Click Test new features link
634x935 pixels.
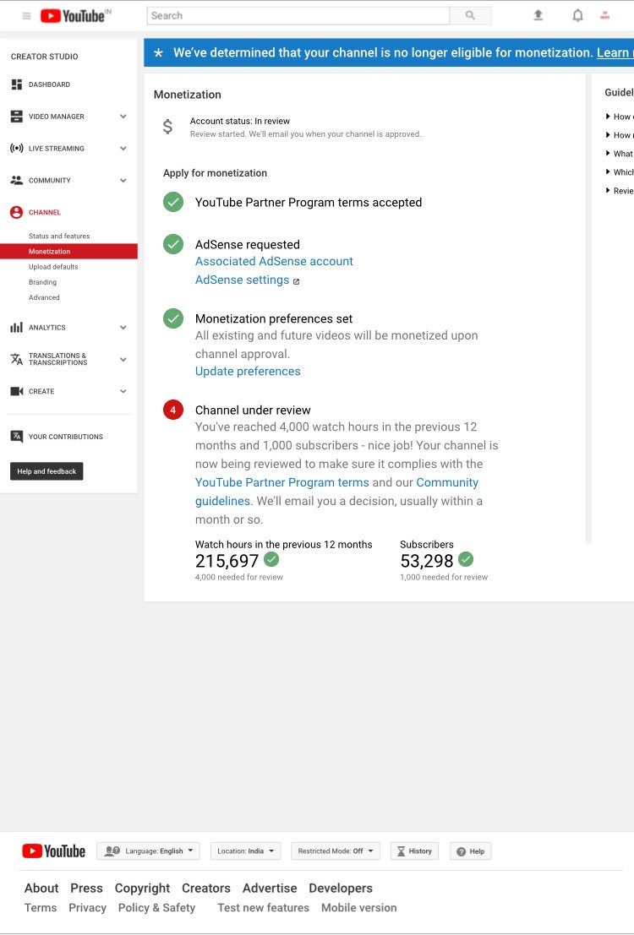point(263,908)
